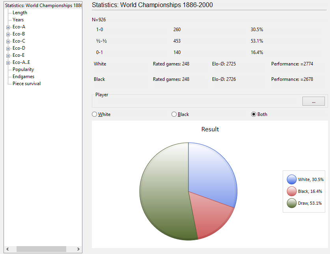
Task: Expand the Eco-B tree node
Action: coord(8,34)
